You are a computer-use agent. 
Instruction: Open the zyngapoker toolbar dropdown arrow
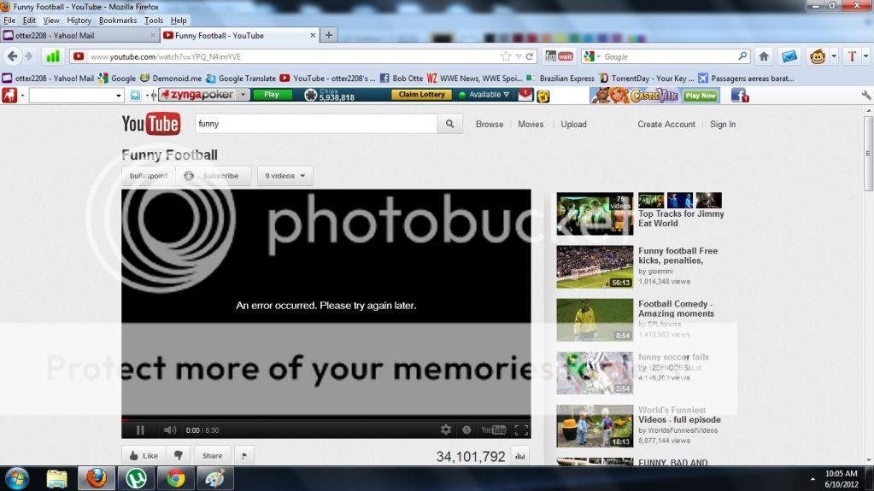tap(243, 95)
